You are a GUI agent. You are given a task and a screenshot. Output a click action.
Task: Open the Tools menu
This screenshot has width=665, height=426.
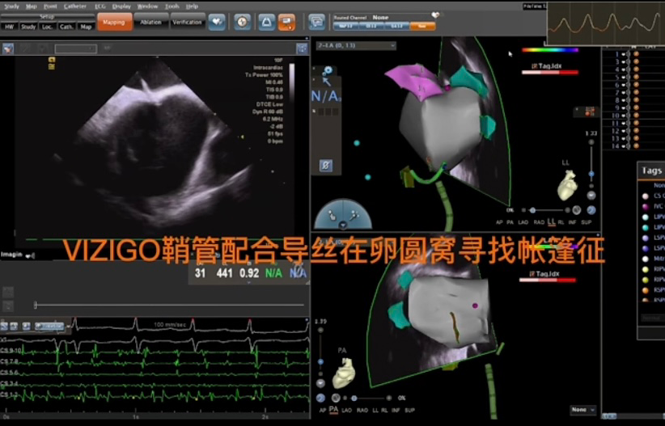click(172, 6)
